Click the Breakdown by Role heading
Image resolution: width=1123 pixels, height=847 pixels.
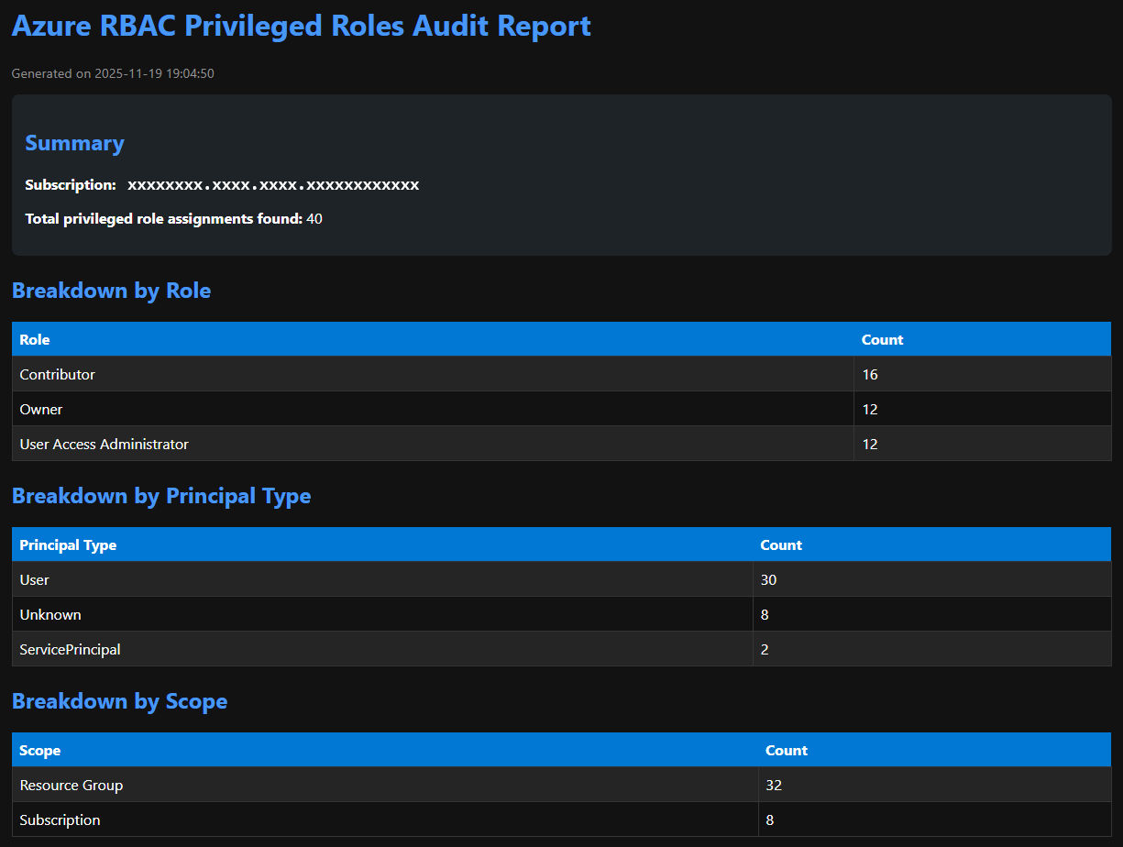tap(111, 291)
